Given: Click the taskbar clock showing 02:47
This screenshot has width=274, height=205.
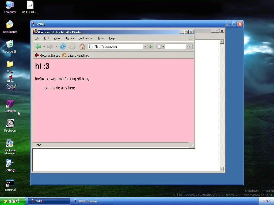Looking at the screenshot, I should click(x=266, y=201).
